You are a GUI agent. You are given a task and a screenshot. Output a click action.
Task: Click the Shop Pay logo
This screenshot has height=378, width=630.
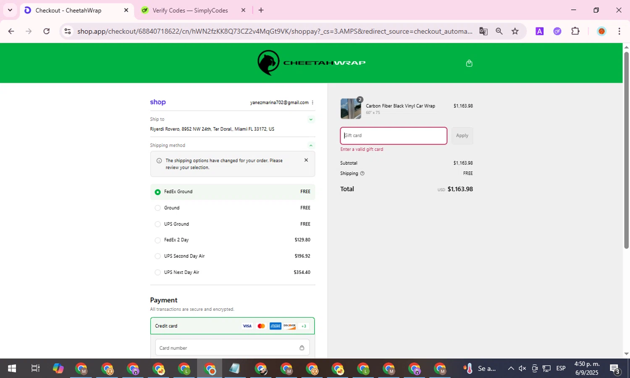[158, 102]
